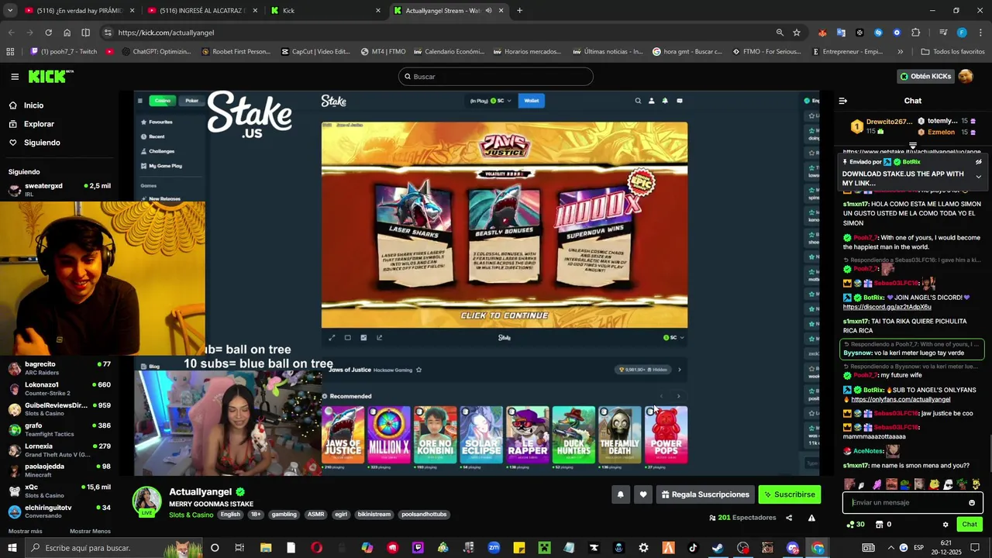This screenshot has height=558, width=992.
Task: Open browser extensions puzzle icon
Action: pos(915,33)
